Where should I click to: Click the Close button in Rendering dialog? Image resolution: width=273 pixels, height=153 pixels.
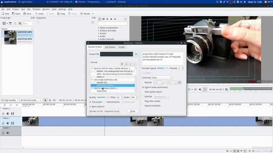133,111
